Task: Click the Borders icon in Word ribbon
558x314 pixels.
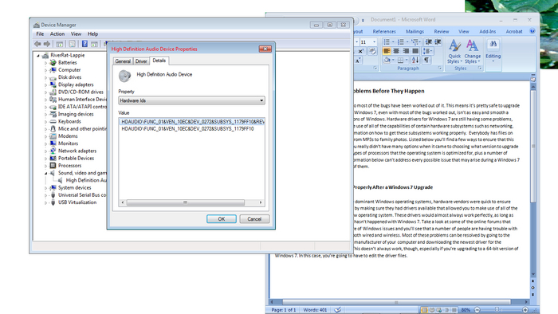Action: point(400,60)
